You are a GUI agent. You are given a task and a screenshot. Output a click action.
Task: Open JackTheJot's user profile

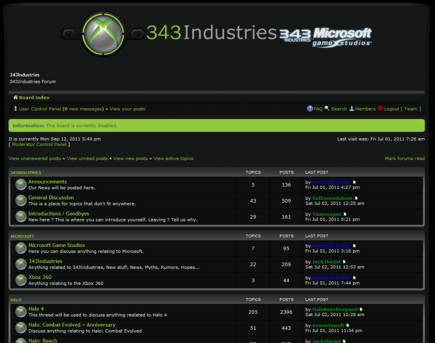pos(326,262)
